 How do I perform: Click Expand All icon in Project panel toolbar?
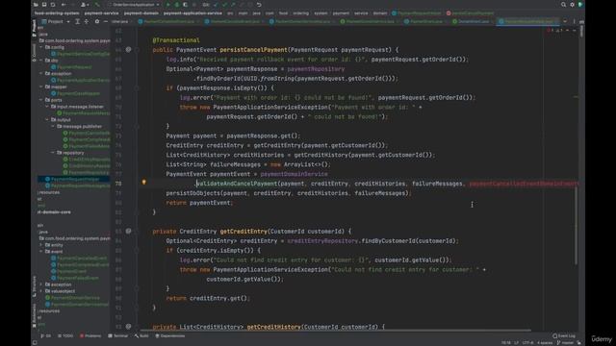(77, 21)
